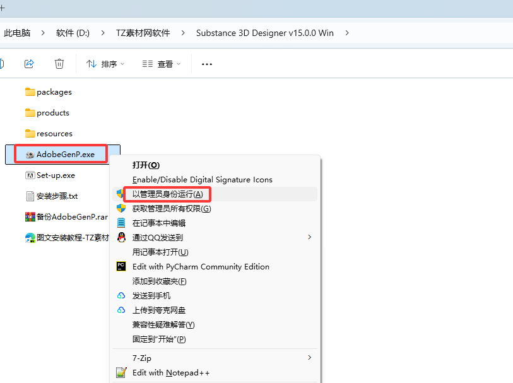The image size is (513, 383).
Task: Select 此电脑 in the address breadcrumb
Action: pyautogui.click(x=17, y=33)
